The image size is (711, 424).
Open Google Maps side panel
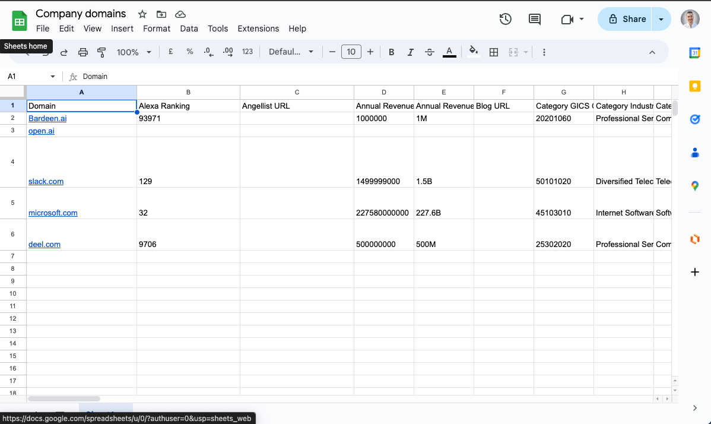pos(694,186)
